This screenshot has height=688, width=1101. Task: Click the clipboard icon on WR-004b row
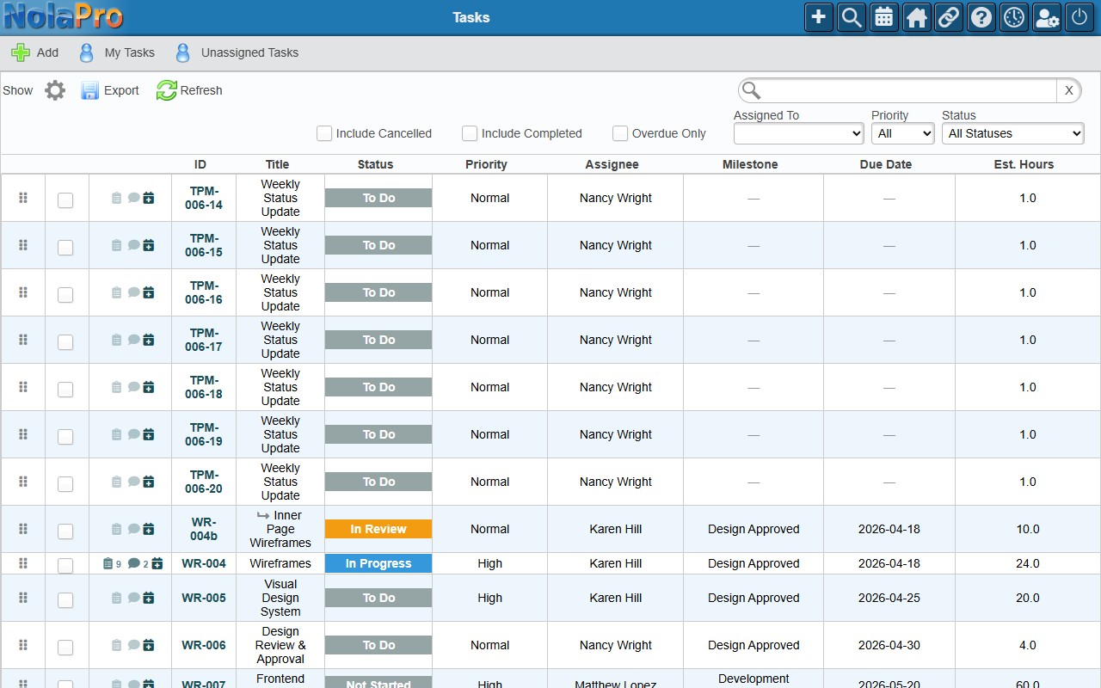pos(117,529)
